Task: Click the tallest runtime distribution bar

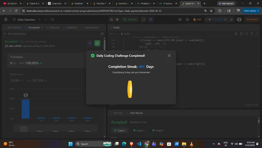Action: [25, 109]
